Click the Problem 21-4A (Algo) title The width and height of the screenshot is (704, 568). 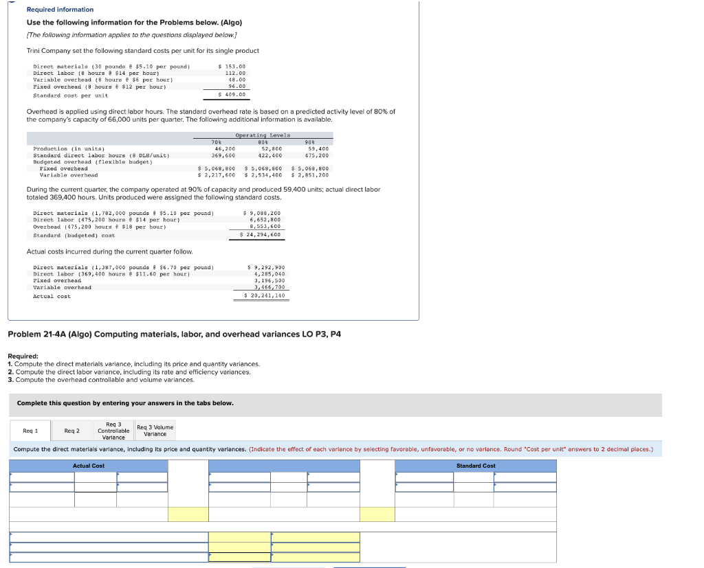tap(174, 334)
